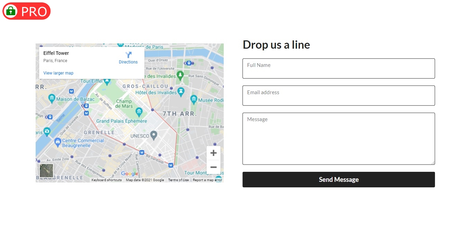Zoom in the map with plus
This screenshot has width=472, height=226.
pos(213,153)
